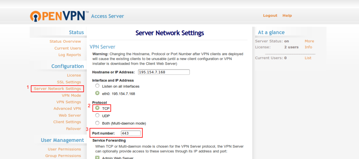Click List link beside Current Users
Screen dimensions: 359x159
coord(308,58)
